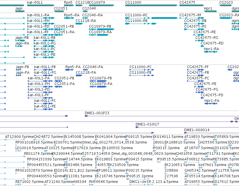Select transcript CG42675-RB
The image size is (239, 186).
pos(195,21)
